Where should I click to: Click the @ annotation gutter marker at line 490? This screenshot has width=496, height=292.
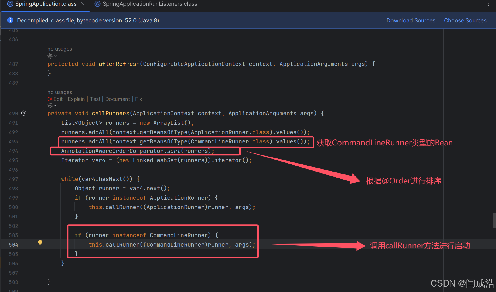[x=24, y=113]
